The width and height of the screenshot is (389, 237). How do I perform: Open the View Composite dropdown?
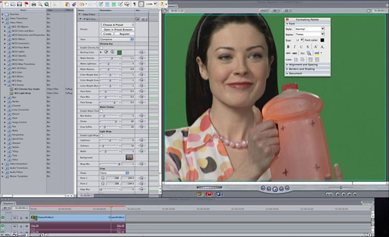(x=117, y=39)
